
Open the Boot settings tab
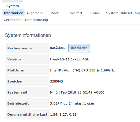coord(55,13)
